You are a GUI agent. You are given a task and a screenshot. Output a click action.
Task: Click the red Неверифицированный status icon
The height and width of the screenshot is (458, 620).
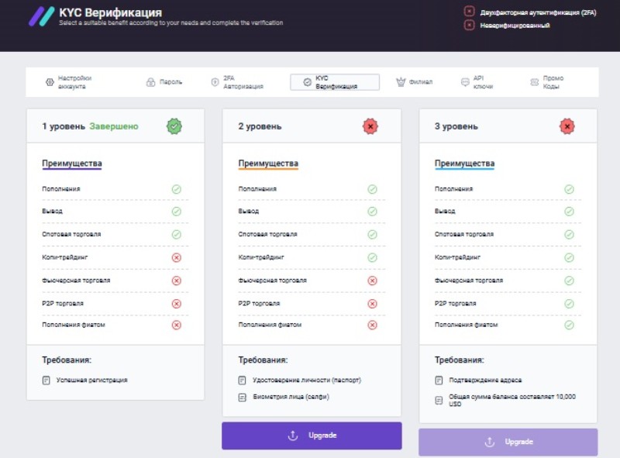[x=469, y=26]
